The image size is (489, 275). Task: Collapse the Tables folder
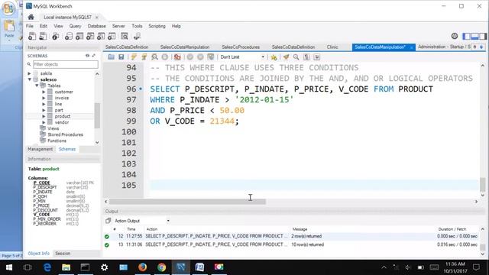click(x=37, y=86)
